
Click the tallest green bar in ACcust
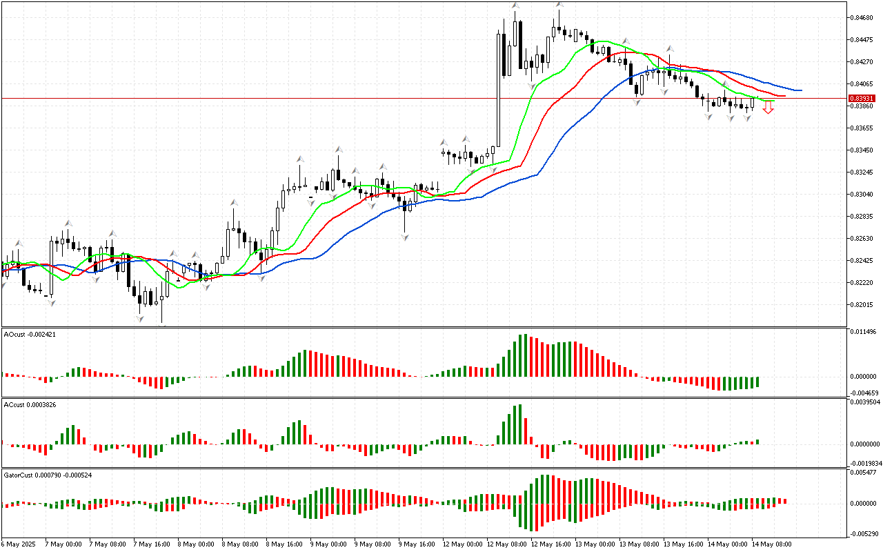(x=519, y=424)
